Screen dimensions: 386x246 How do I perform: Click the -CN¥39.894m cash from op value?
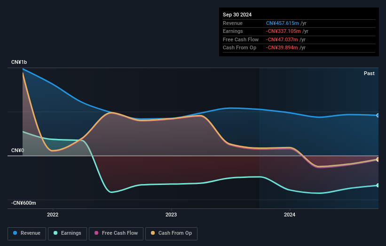[282, 48]
